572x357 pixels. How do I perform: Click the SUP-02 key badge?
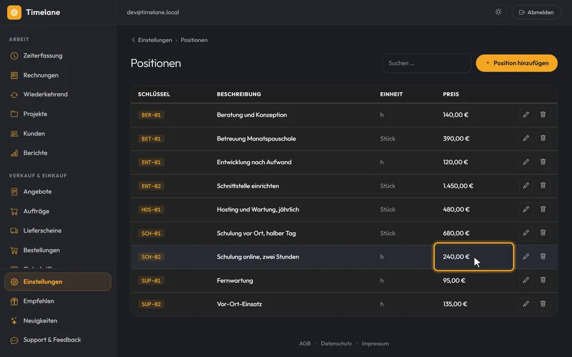tap(151, 304)
